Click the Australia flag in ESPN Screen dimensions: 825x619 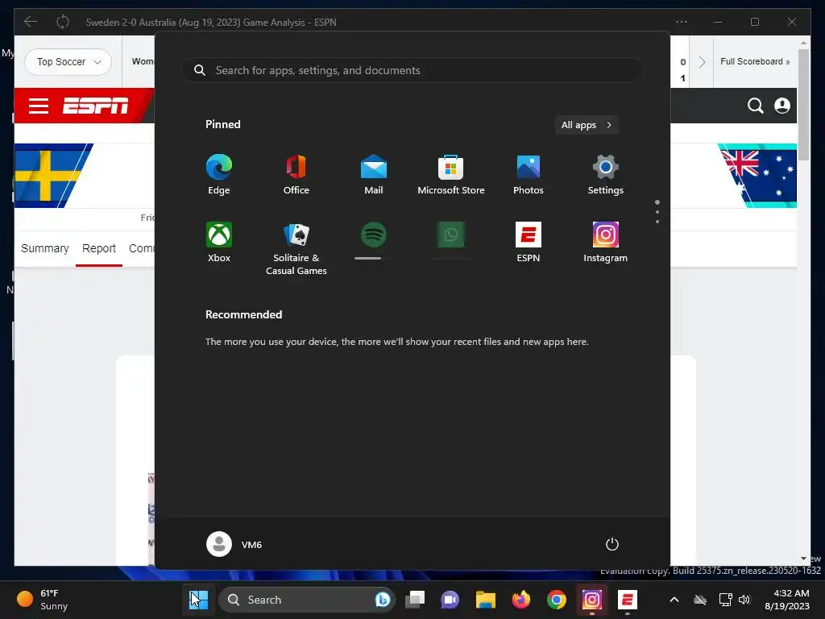(x=757, y=175)
